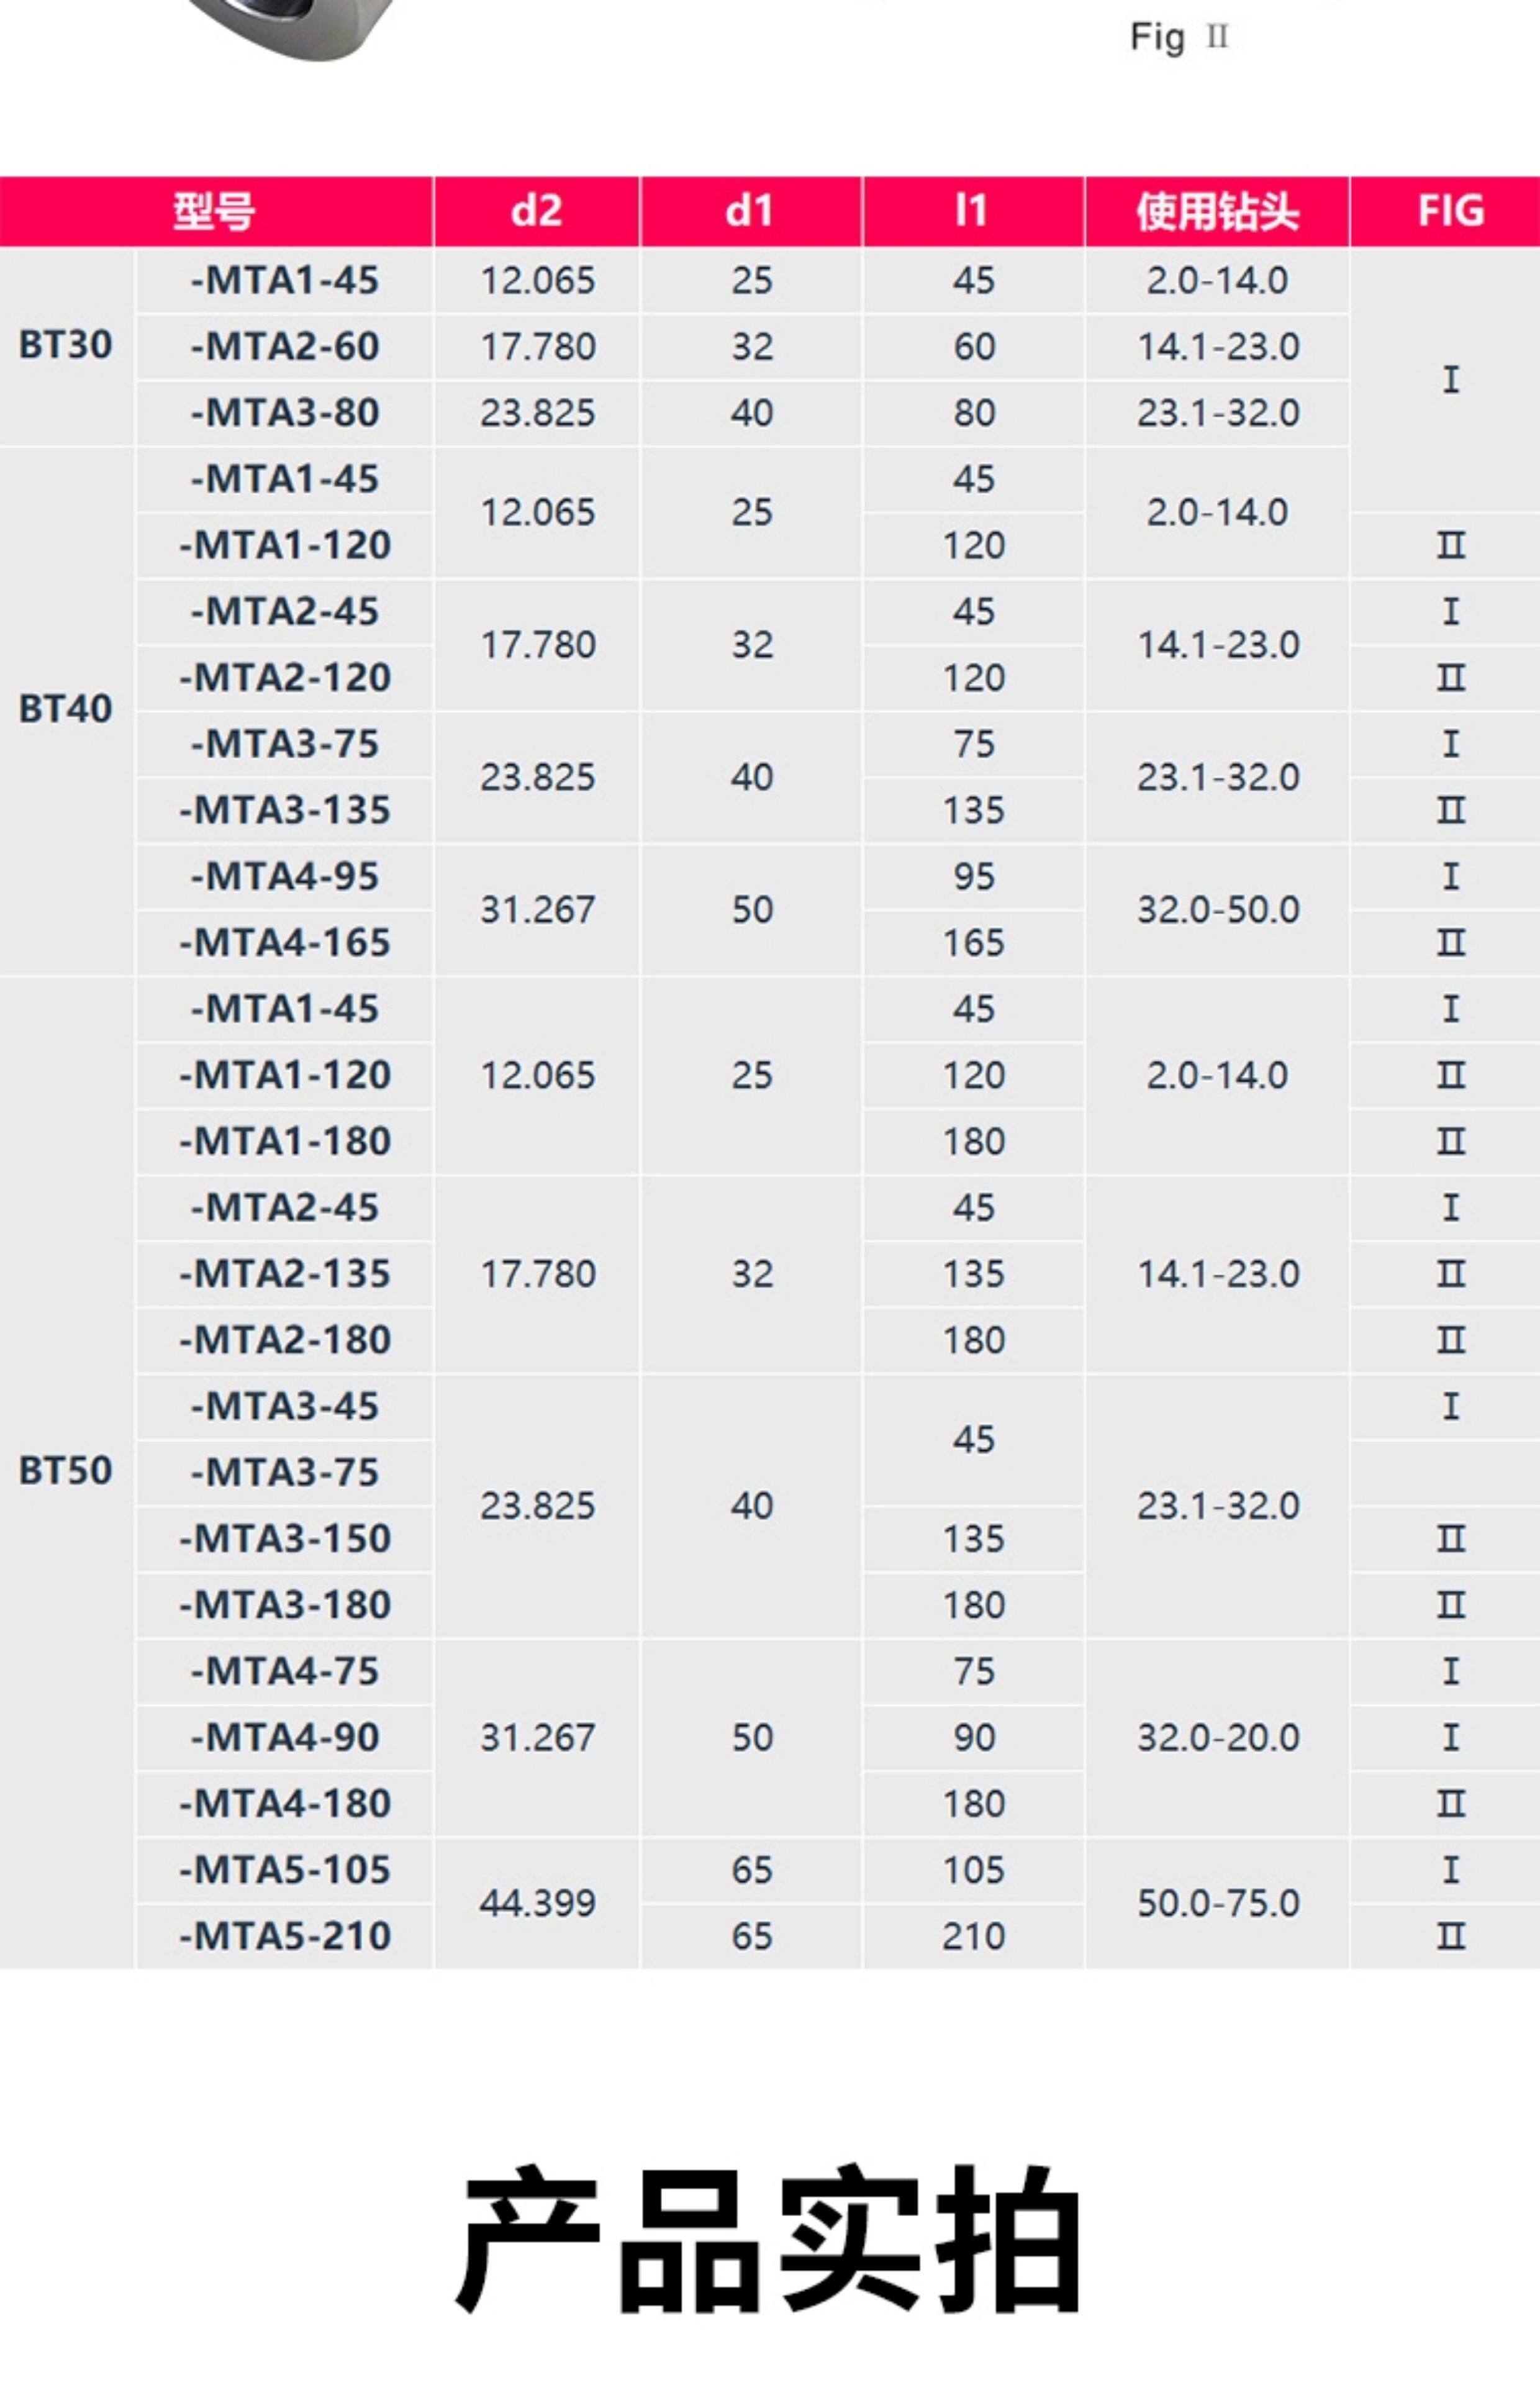Click the 44.399 d2 value

tap(537, 1903)
